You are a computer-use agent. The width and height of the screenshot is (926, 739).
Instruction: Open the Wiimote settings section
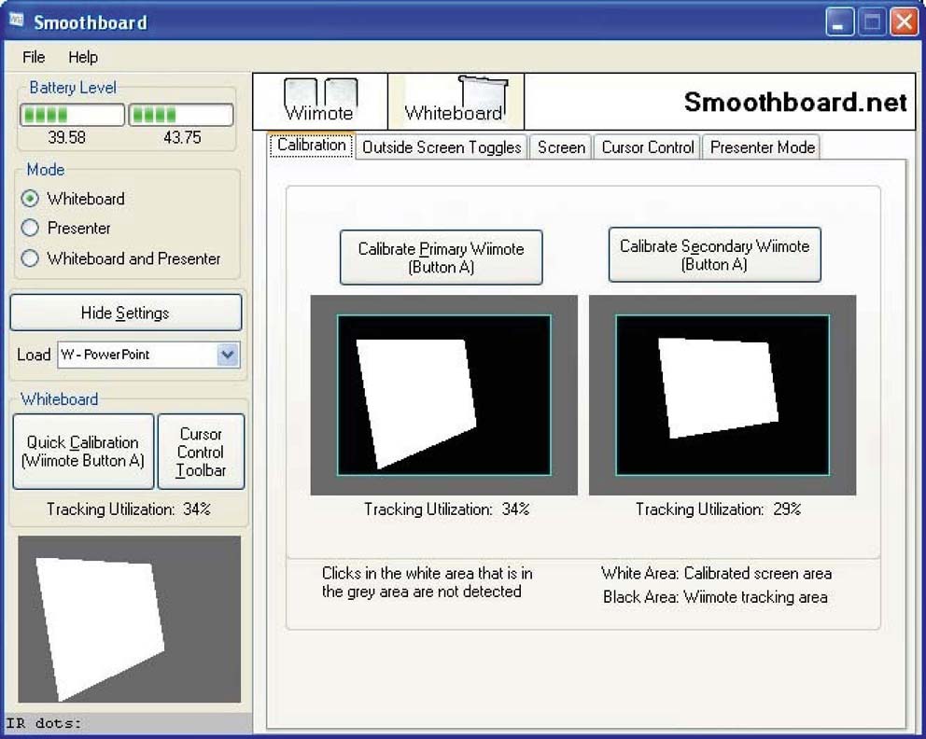320,101
